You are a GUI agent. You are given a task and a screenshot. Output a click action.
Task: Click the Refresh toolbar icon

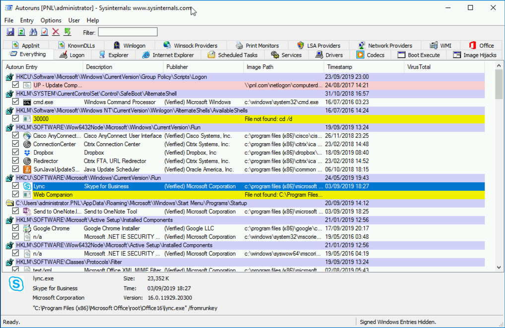tap(21, 32)
